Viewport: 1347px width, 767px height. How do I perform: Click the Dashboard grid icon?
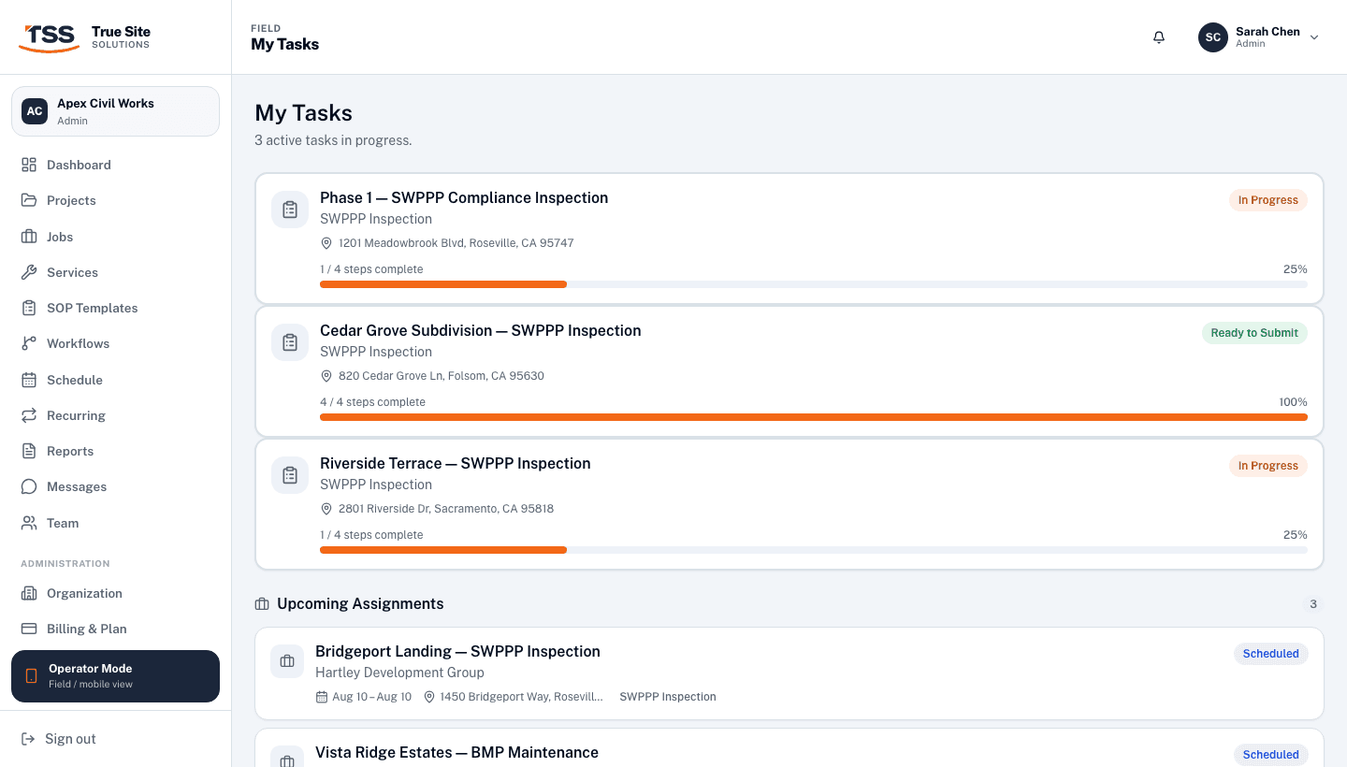(29, 165)
